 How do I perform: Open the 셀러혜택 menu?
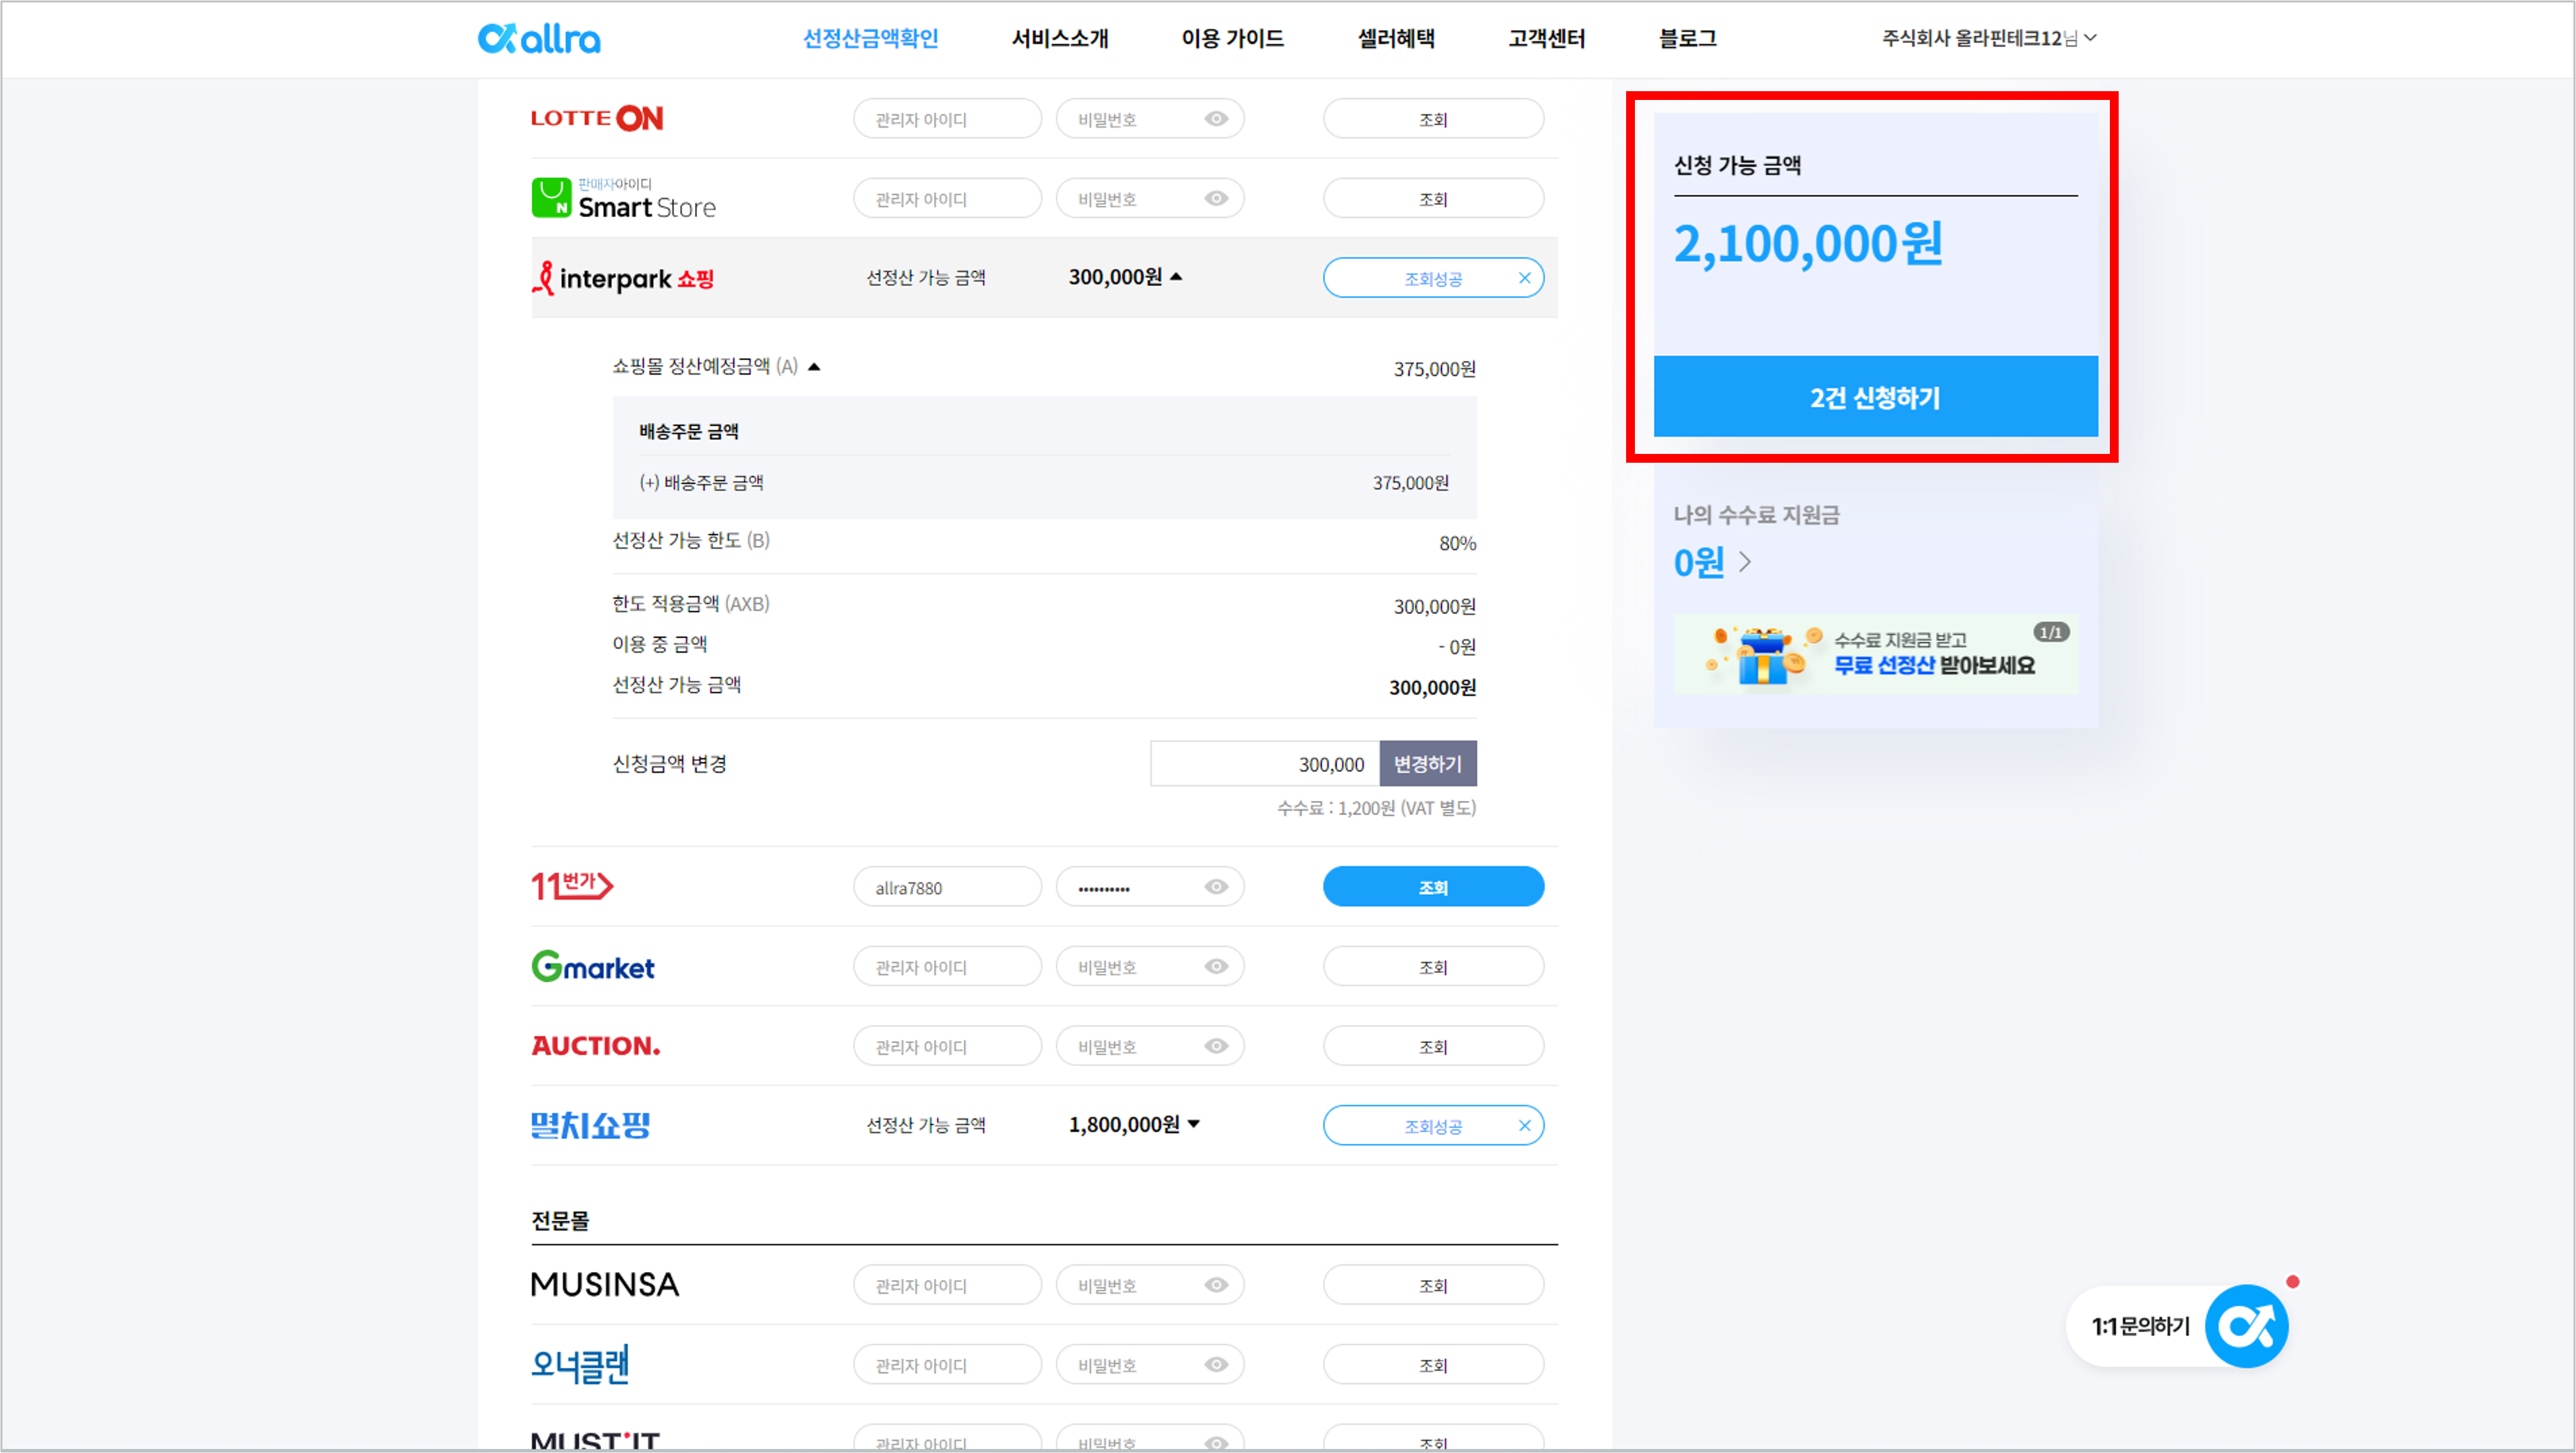1396,38
